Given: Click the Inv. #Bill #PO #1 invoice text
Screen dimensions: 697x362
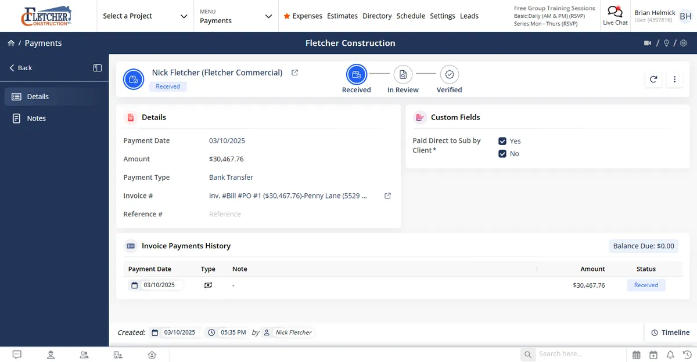Looking at the screenshot, I should pyautogui.click(x=288, y=196).
